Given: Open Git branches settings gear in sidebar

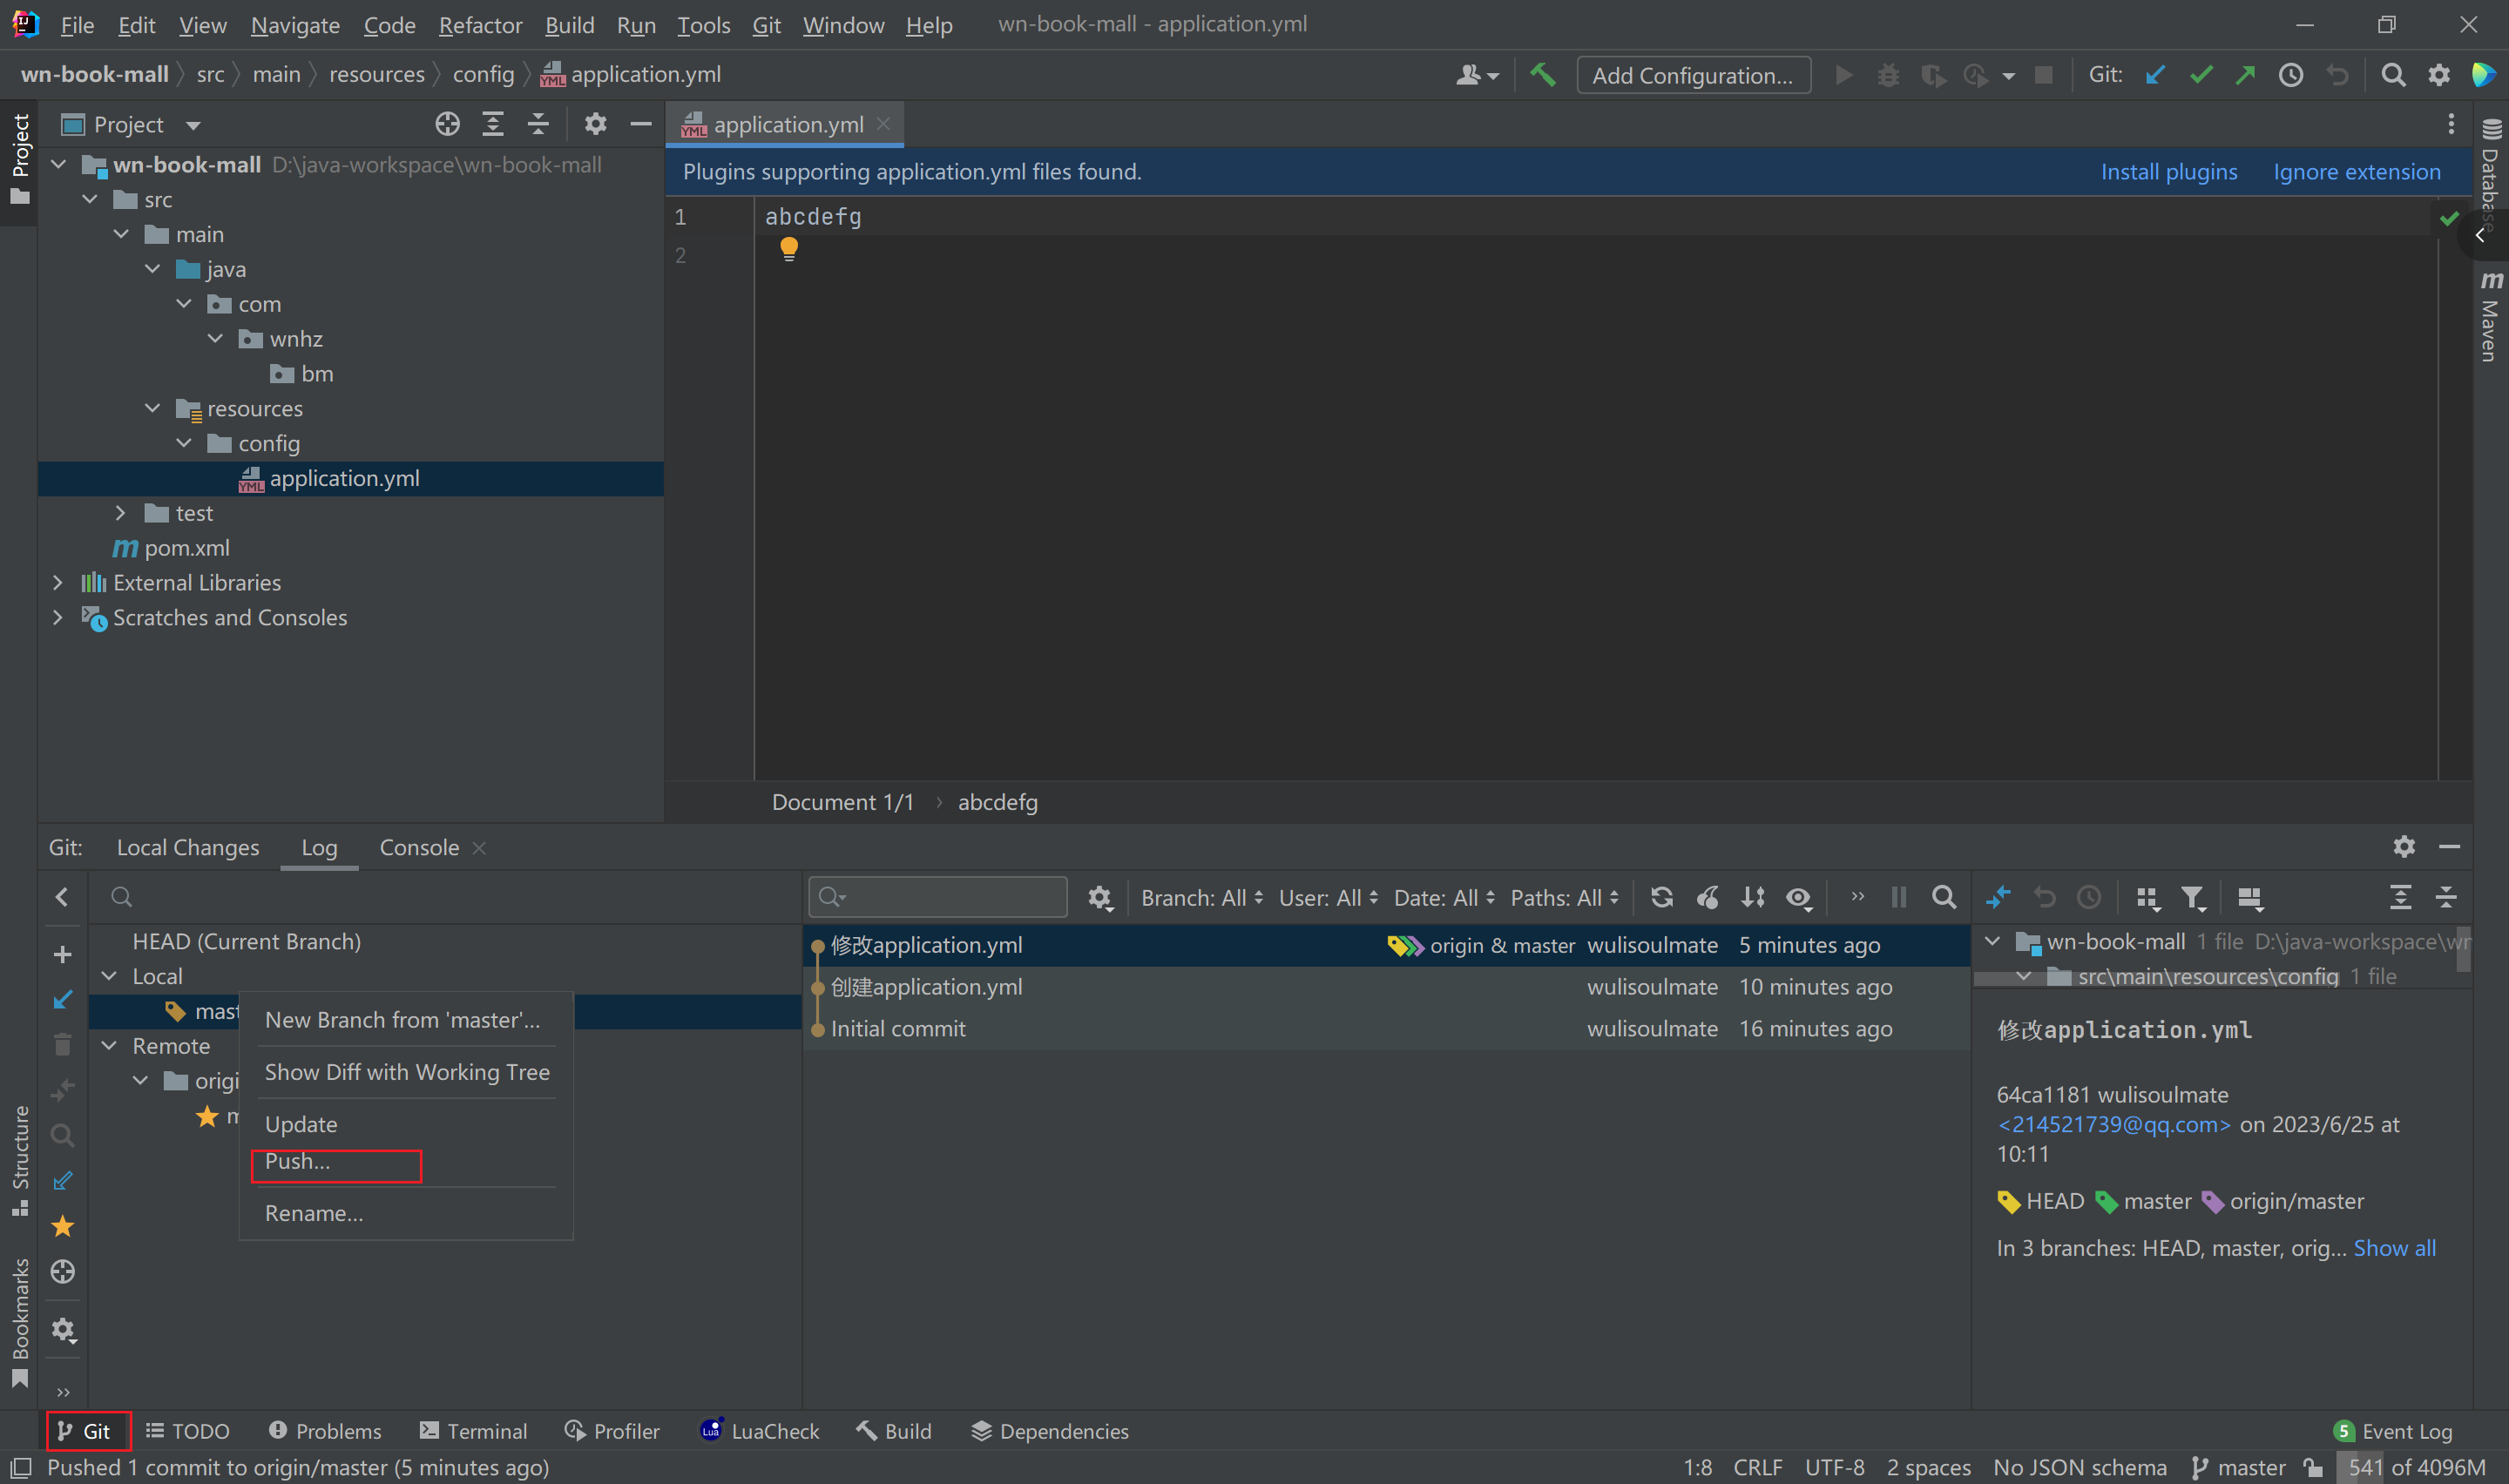Looking at the screenshot, I should tap(64, 1330).
